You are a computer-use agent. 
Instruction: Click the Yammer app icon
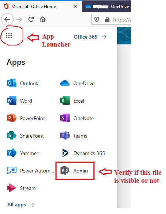point(12,153)
